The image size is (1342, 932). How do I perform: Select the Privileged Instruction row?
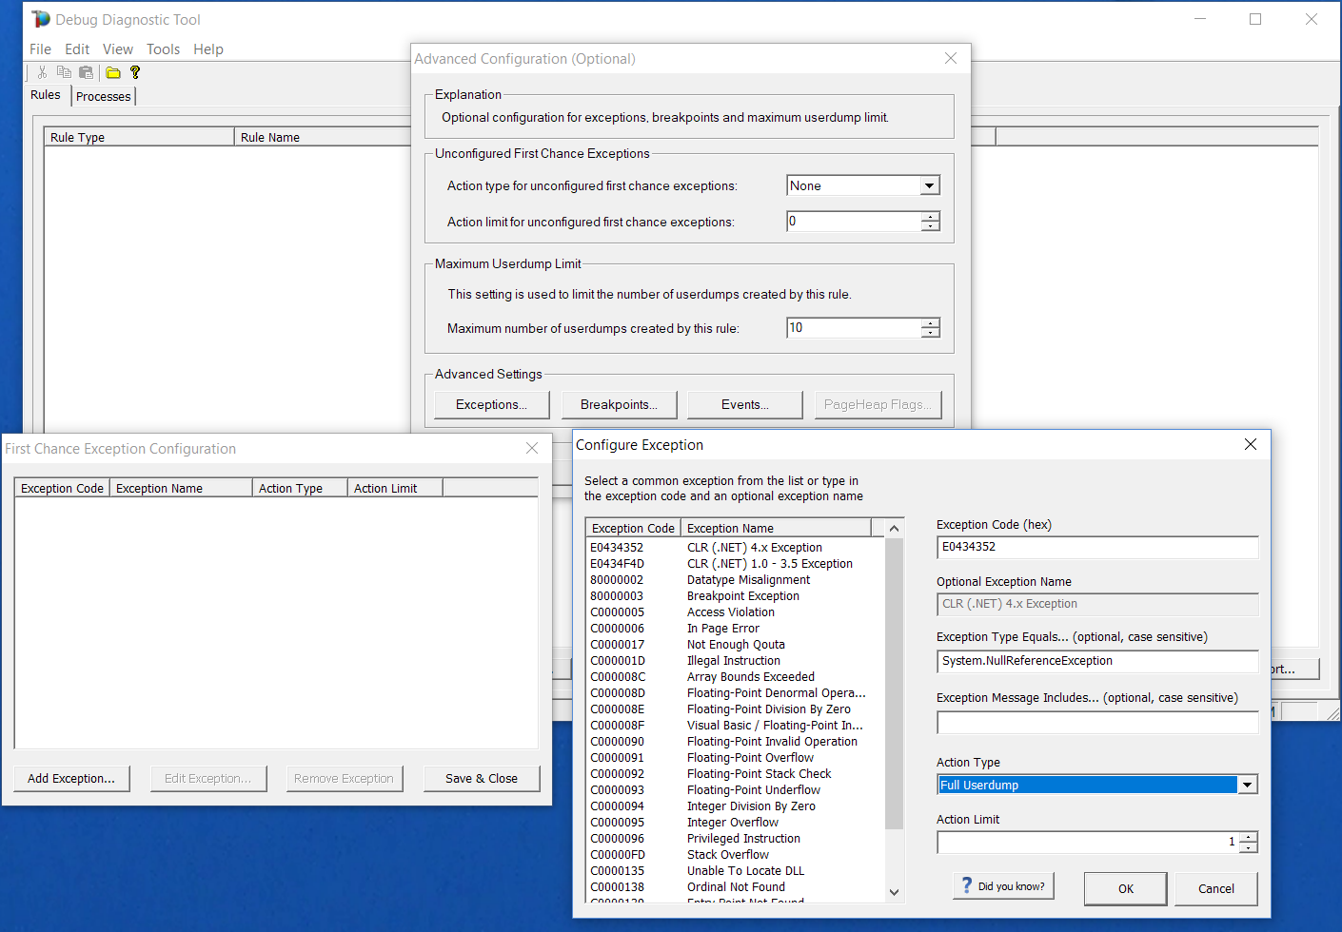pos(735,839)
